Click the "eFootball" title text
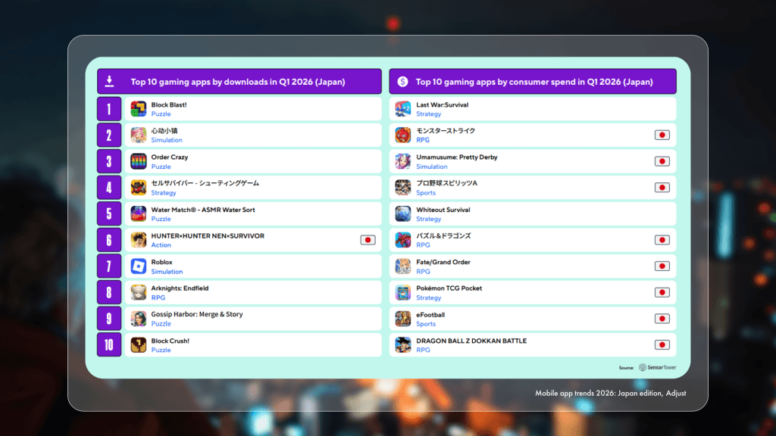 pyautogui.click(x=430, y=314)
